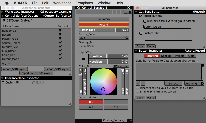Expand the Workspace Inspector section
The image size is (206, 123).
pos(2,12)
